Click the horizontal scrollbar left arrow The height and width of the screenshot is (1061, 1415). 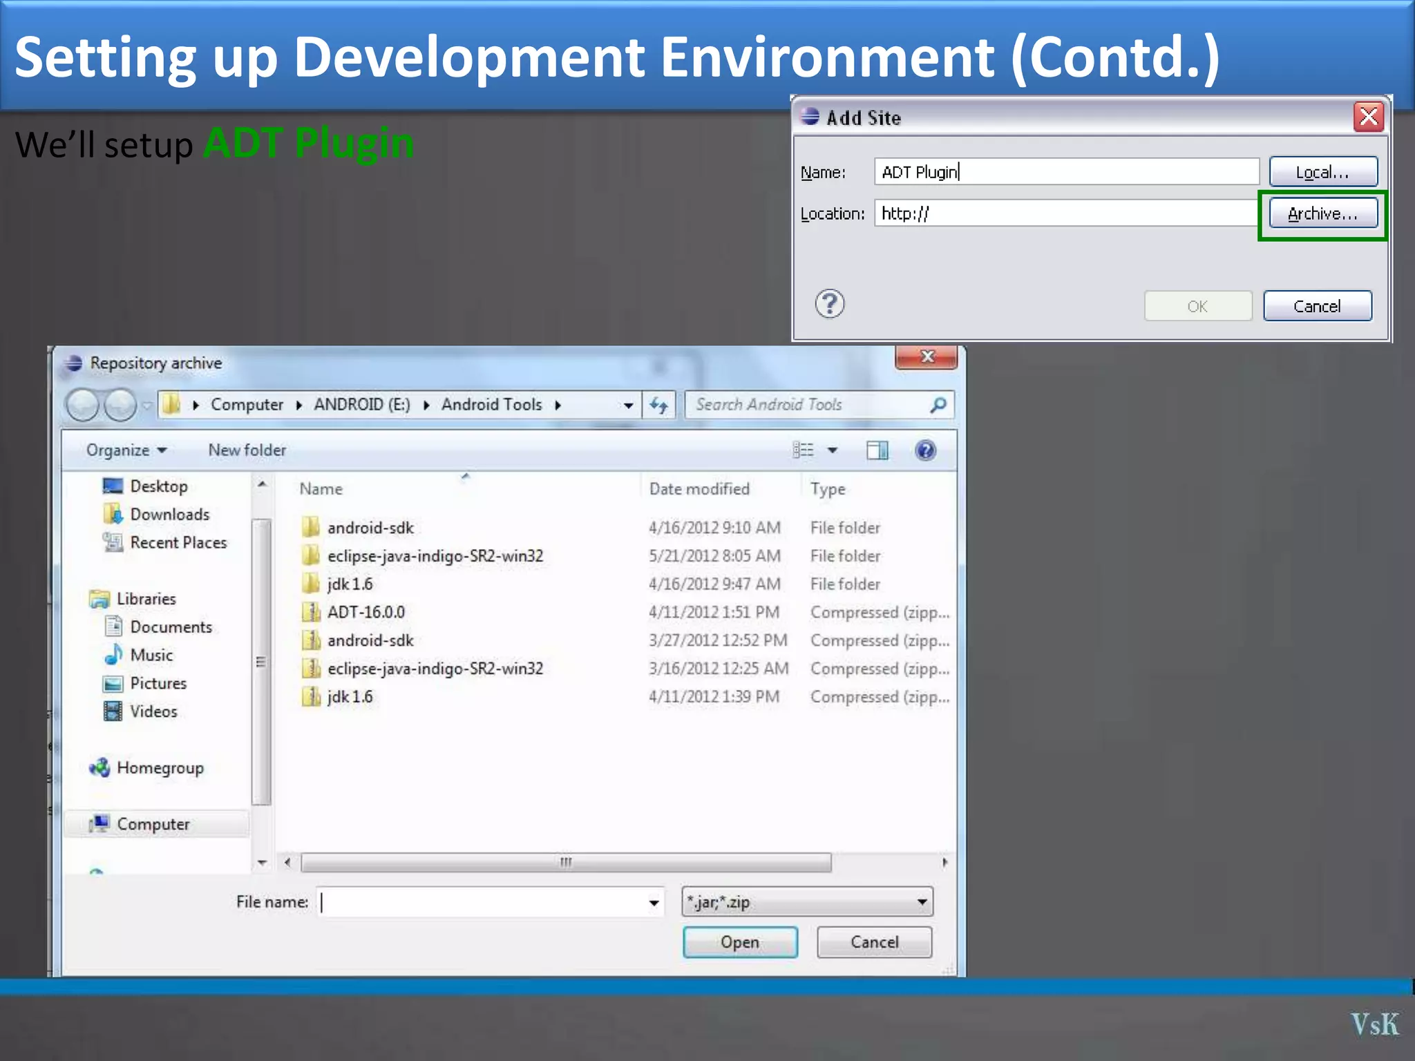(287, 862)
